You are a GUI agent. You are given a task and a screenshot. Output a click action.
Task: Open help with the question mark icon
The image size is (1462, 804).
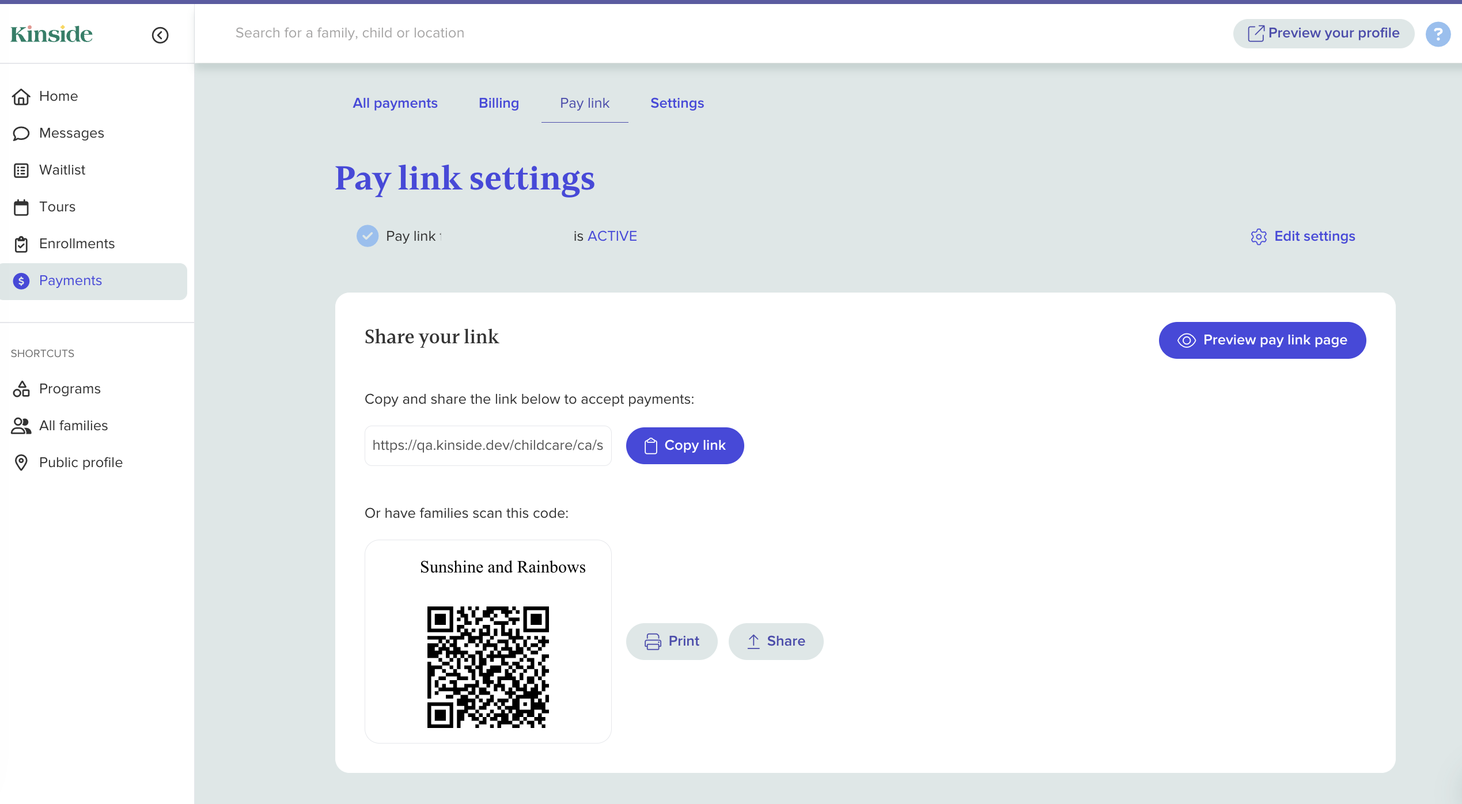(1438, 34)
